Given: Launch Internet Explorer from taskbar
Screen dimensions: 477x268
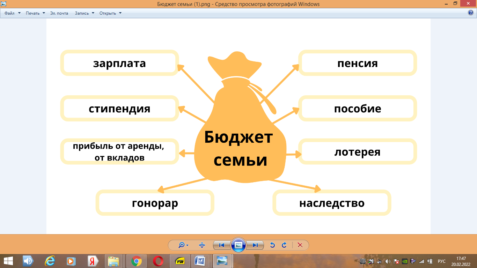Looking at the screenshot, I should pyautogui.click(x=50, y=261).
